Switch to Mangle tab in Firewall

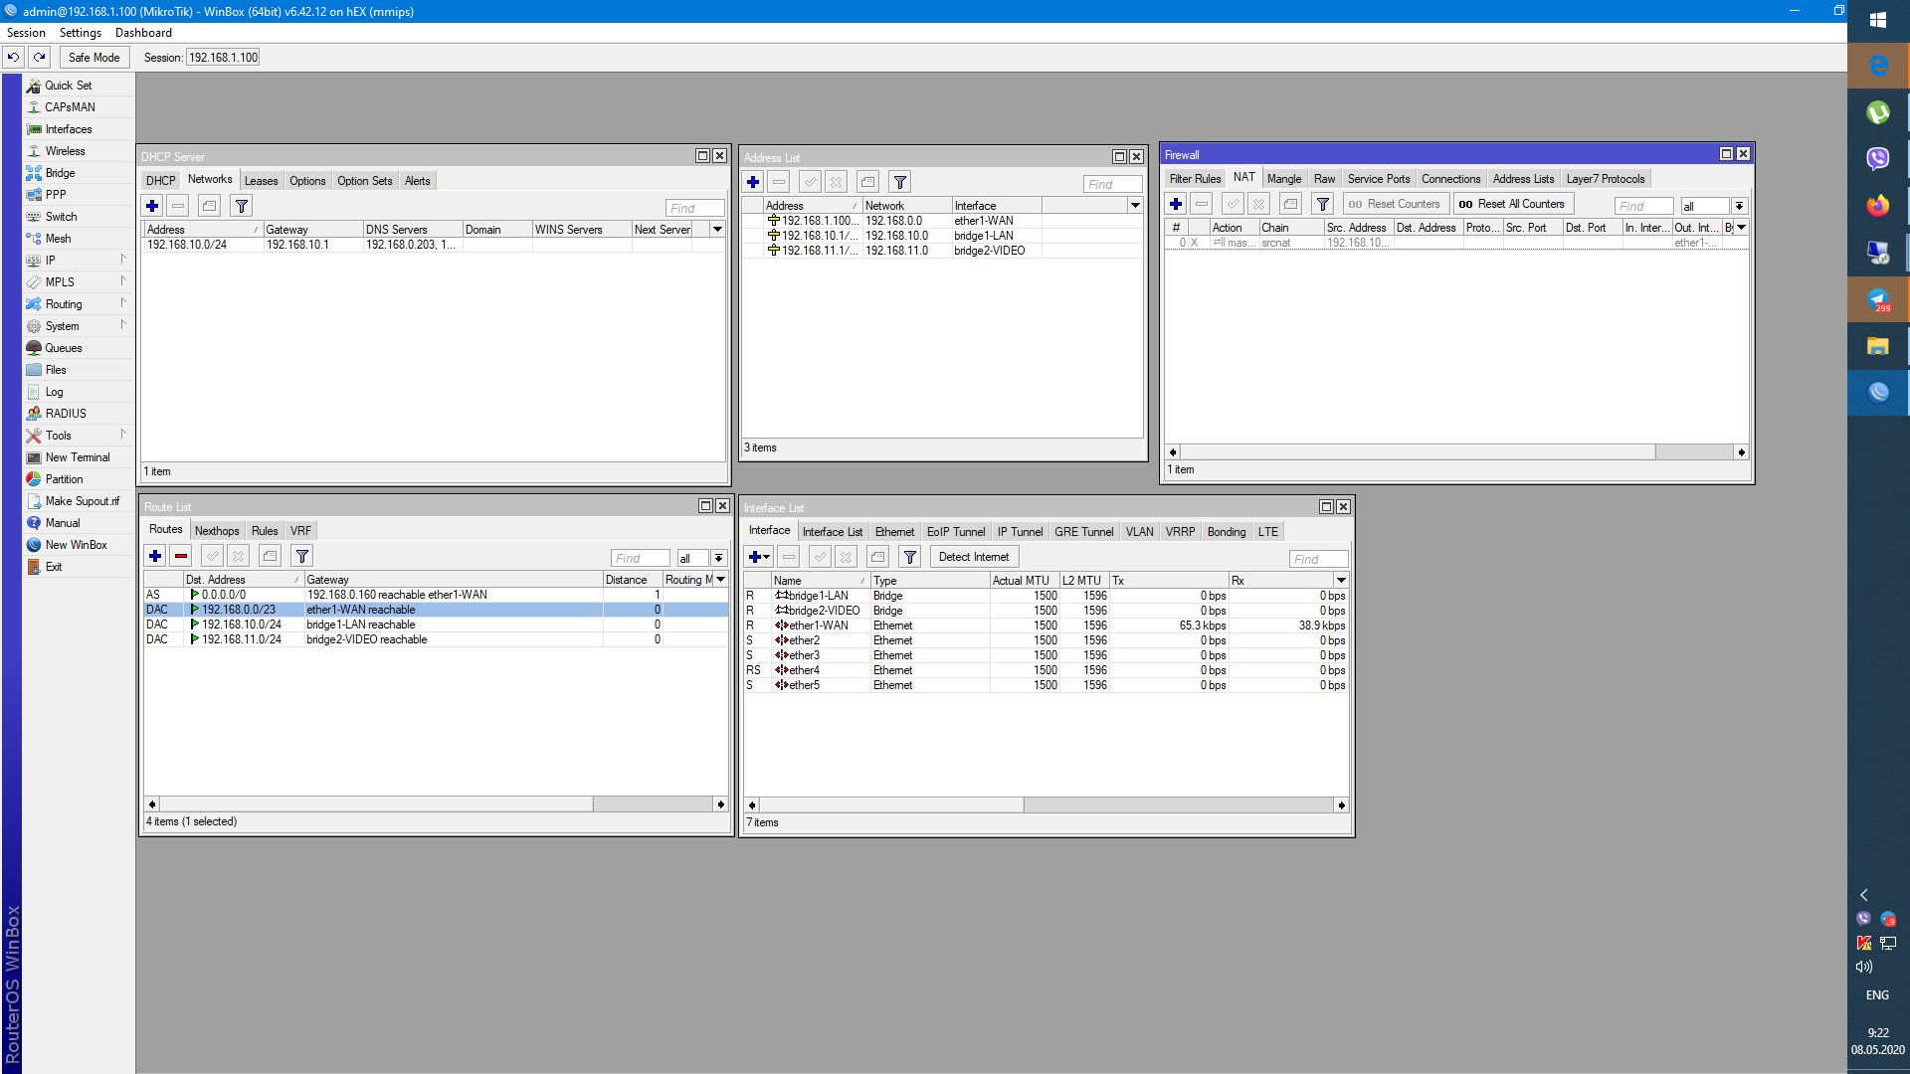1284,179
